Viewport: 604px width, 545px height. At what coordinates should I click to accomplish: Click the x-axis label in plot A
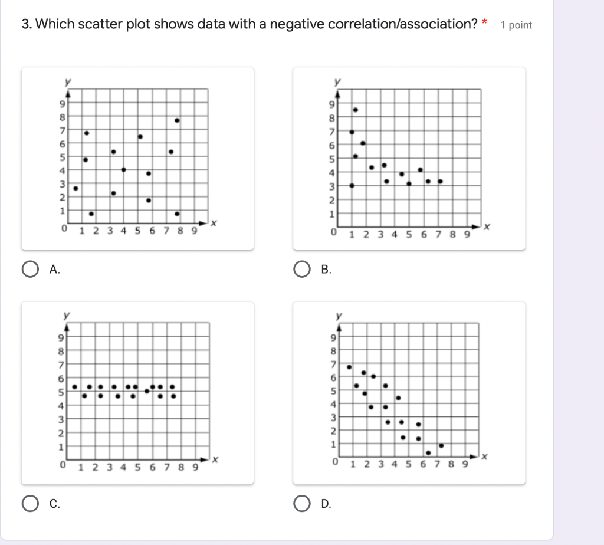[x=214, y=224]
